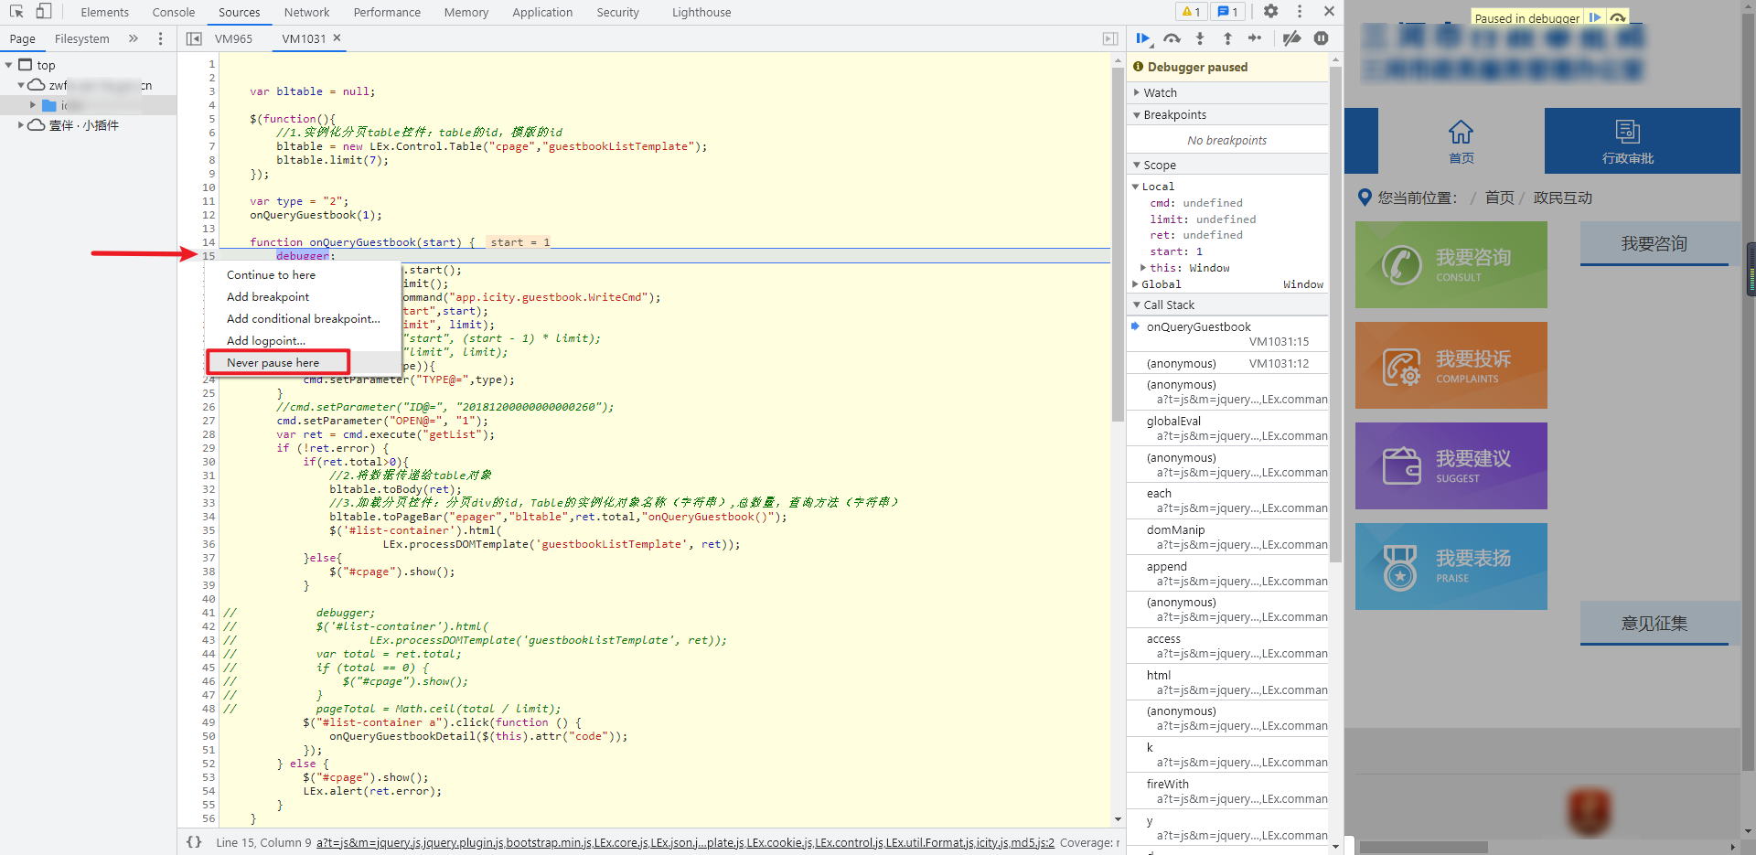The height and width of the screenshot is (855, 1756).
Task: Step out of current function
Action: pyautogui.click(x=1227, y=38)
